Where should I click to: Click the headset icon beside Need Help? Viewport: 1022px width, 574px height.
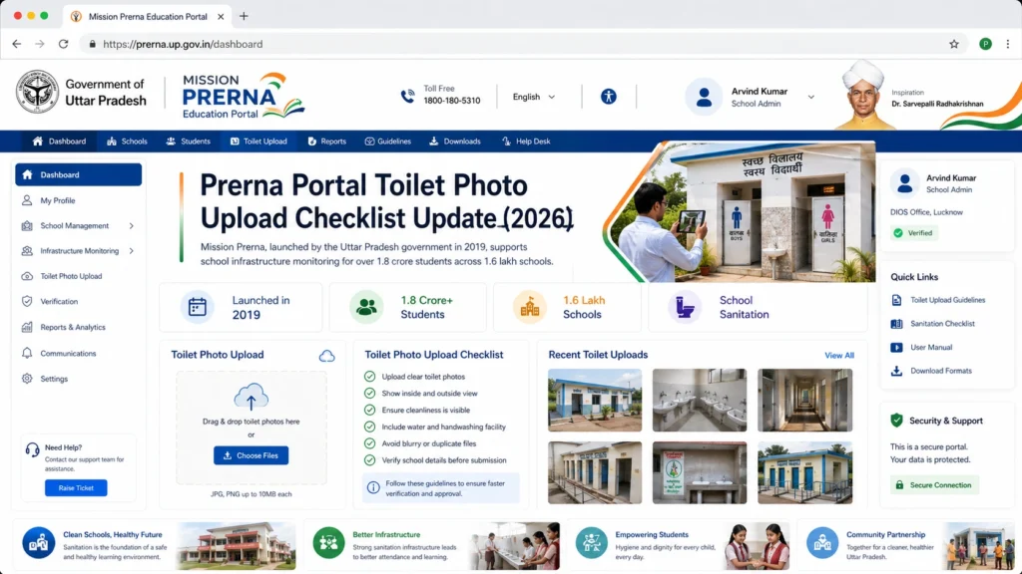point(32,449)
